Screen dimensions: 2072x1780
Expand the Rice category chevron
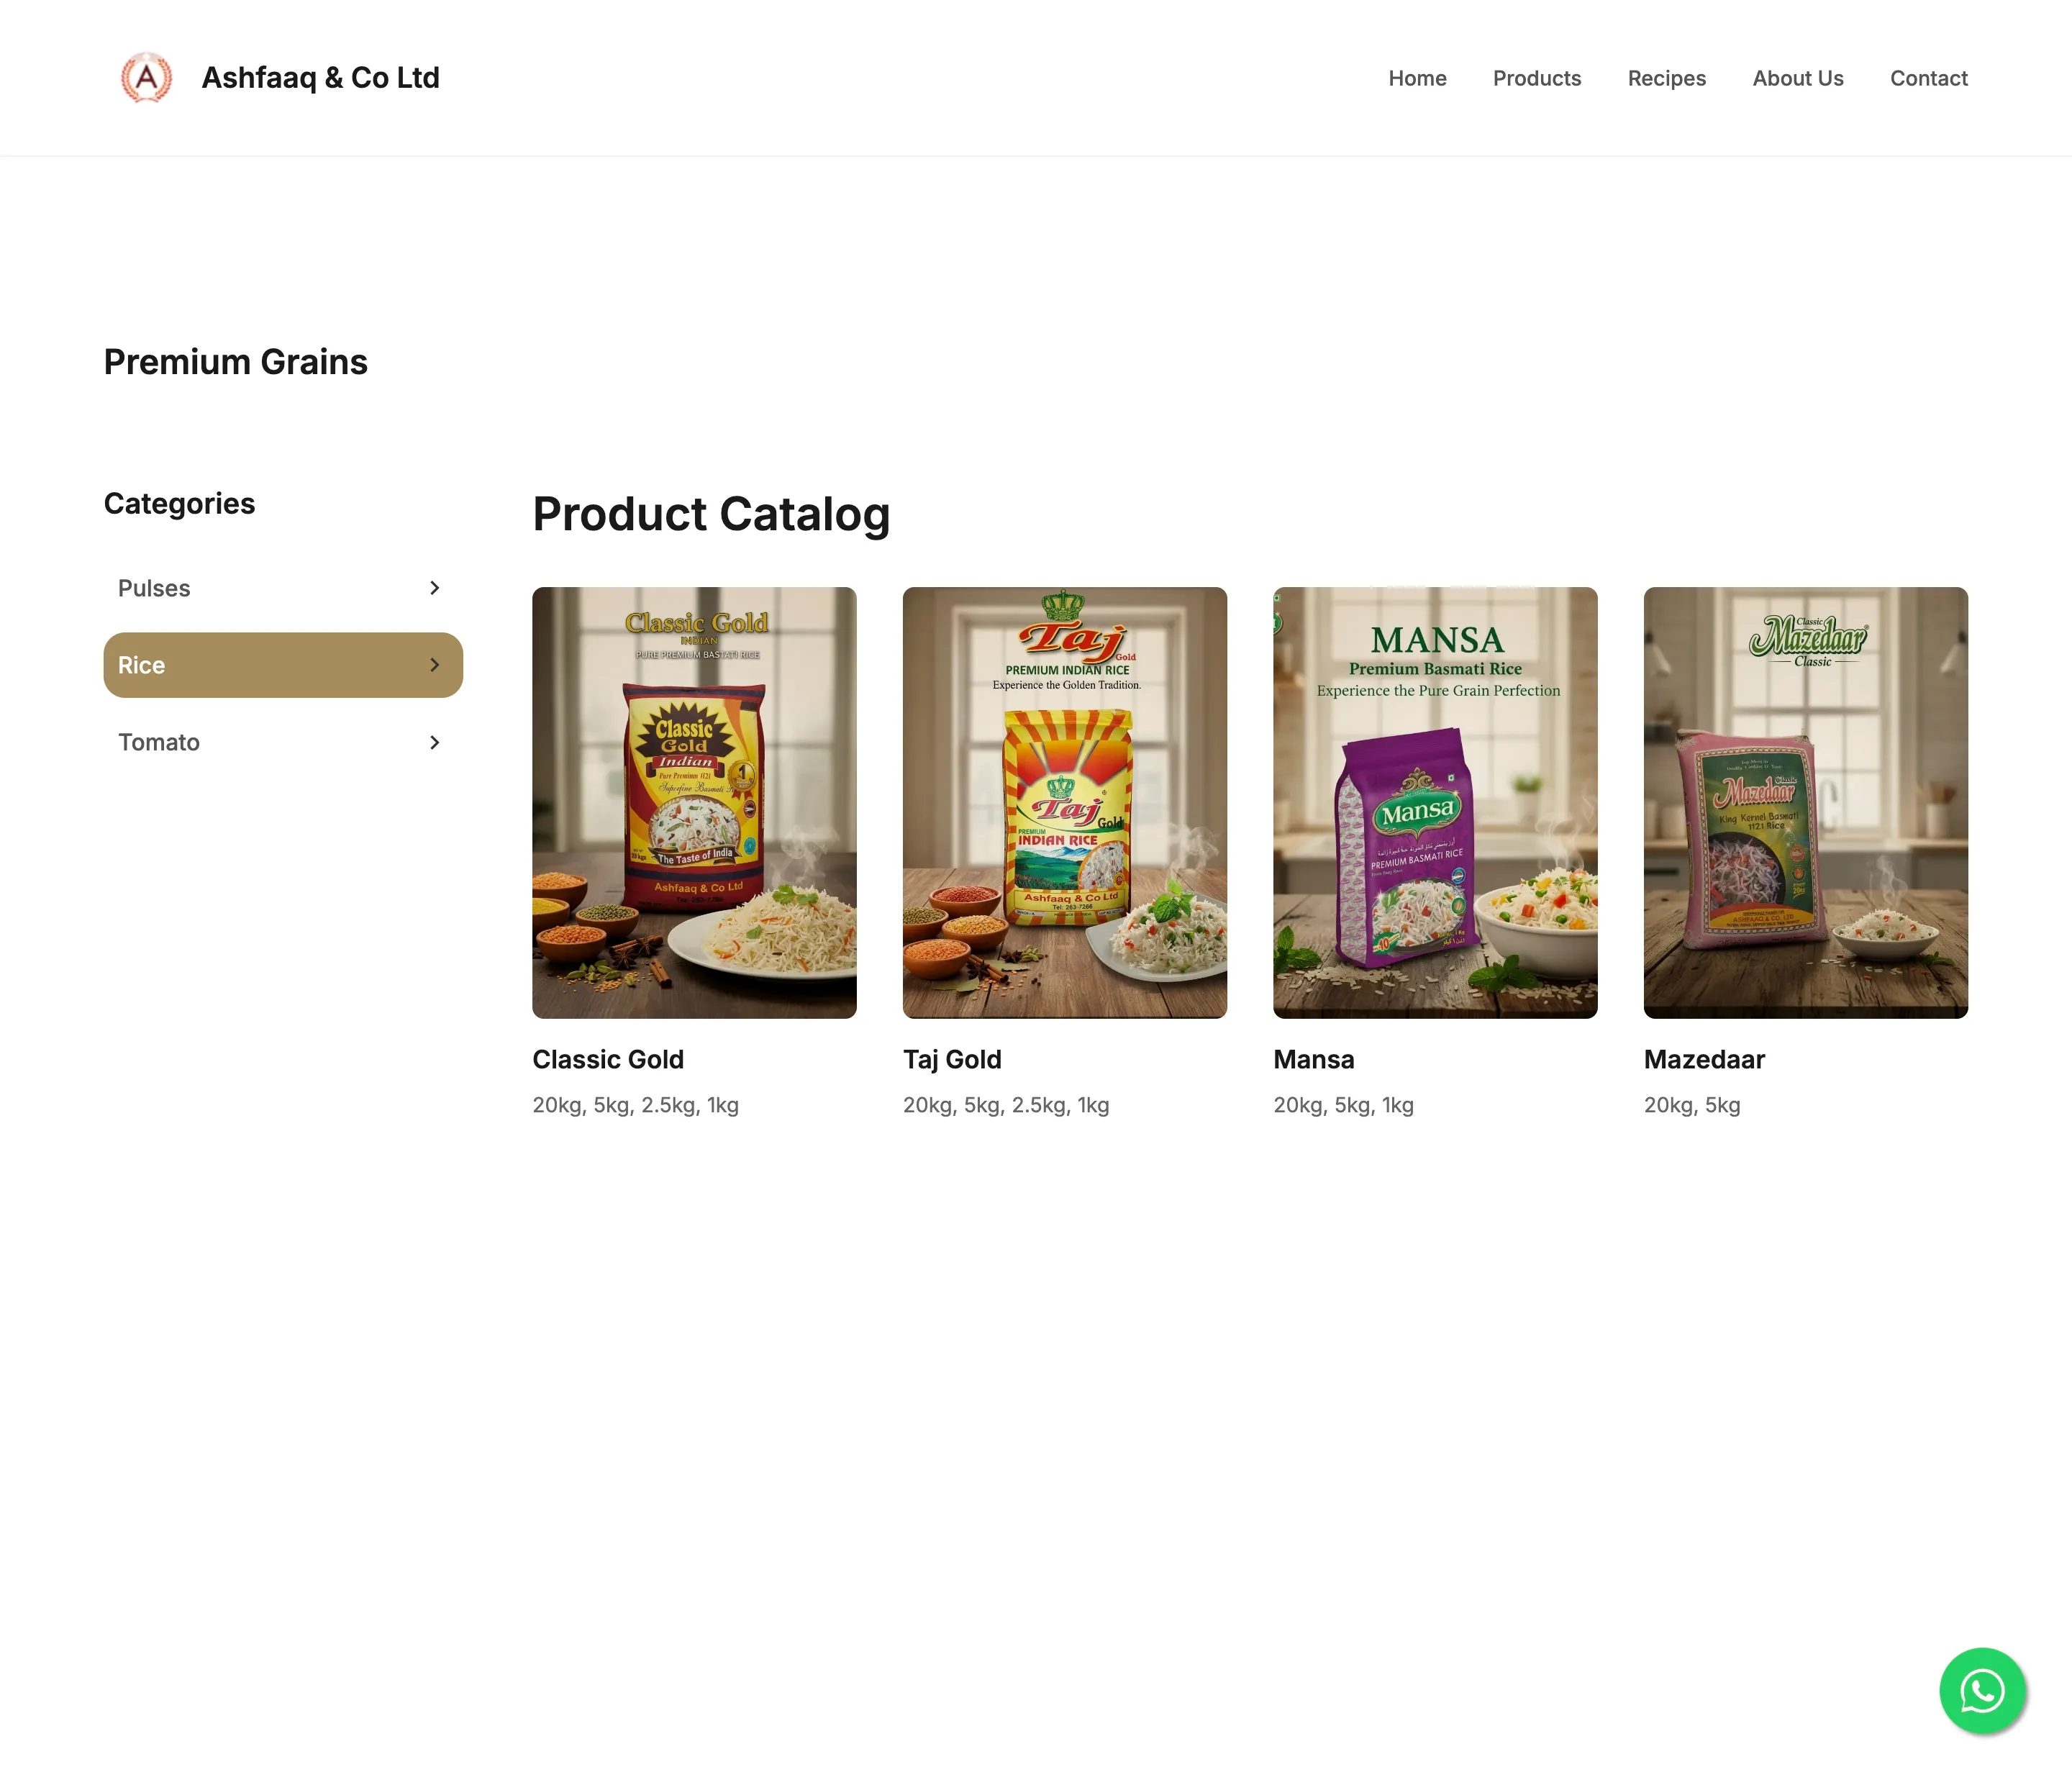[x=434, y=664]
